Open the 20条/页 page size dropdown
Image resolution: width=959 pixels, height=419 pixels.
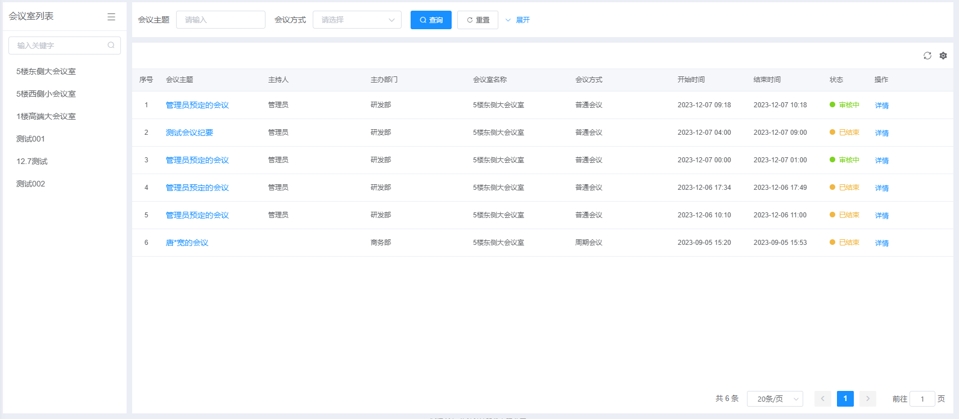(x=775, y=399)
